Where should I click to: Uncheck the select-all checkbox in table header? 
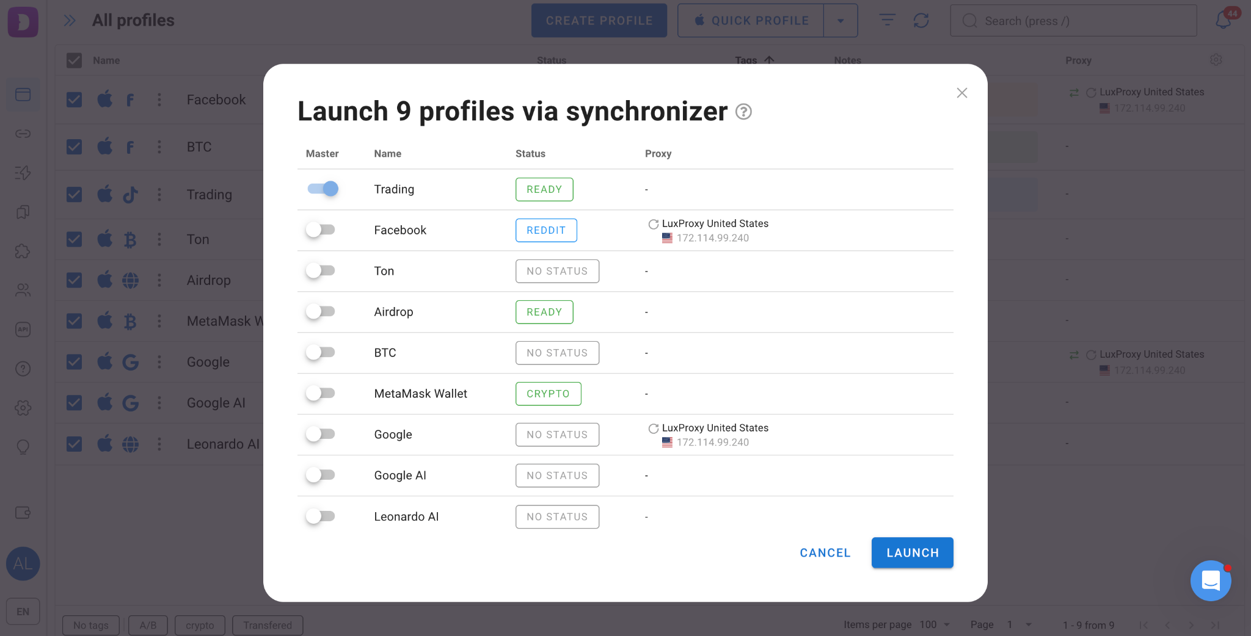pyautogui.click(x=74, y=60)
